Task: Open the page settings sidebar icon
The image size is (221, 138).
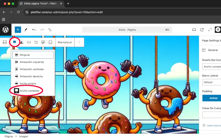Action: pos(218,30)
